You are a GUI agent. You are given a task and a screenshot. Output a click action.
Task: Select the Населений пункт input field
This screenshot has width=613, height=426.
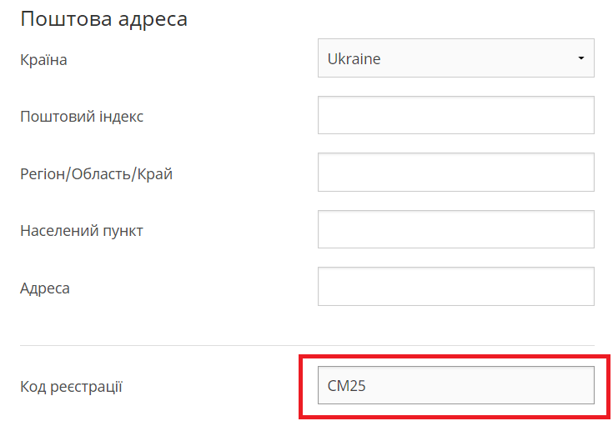(455, 229)
